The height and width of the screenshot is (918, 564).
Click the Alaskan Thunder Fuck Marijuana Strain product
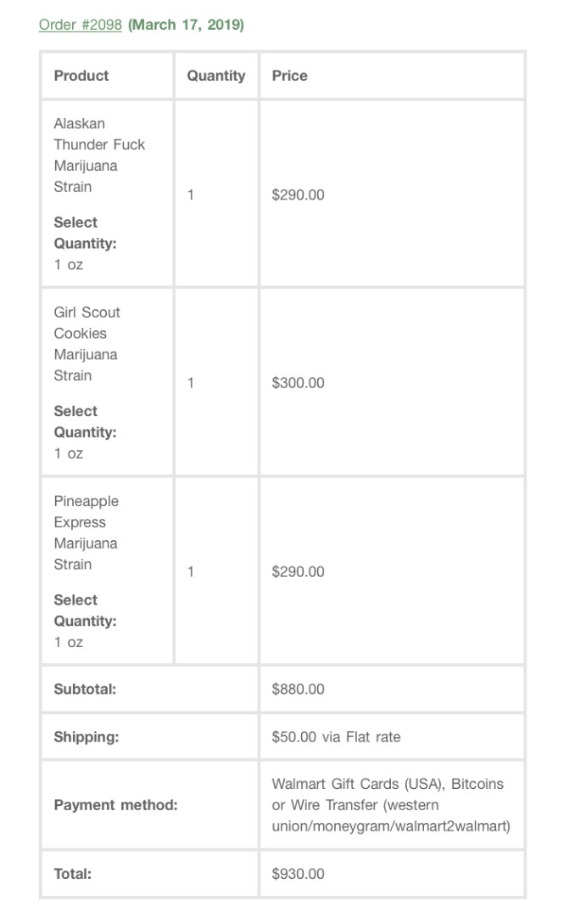[x=99, y=155]
